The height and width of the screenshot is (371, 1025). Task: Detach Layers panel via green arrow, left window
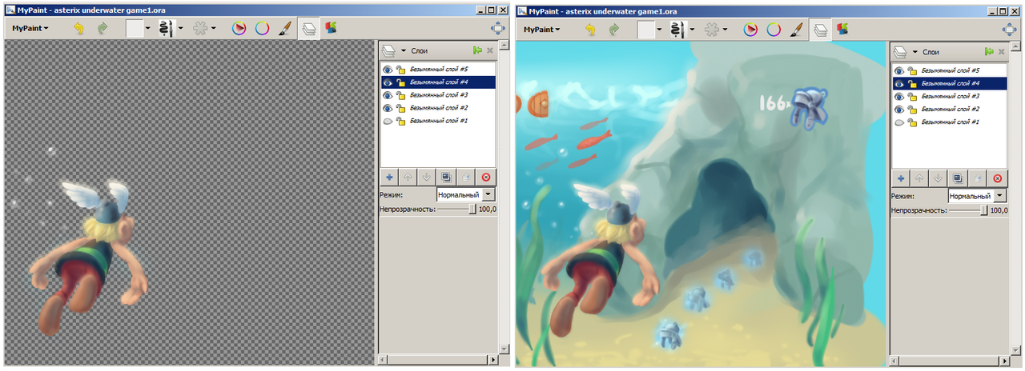point(477,50)
